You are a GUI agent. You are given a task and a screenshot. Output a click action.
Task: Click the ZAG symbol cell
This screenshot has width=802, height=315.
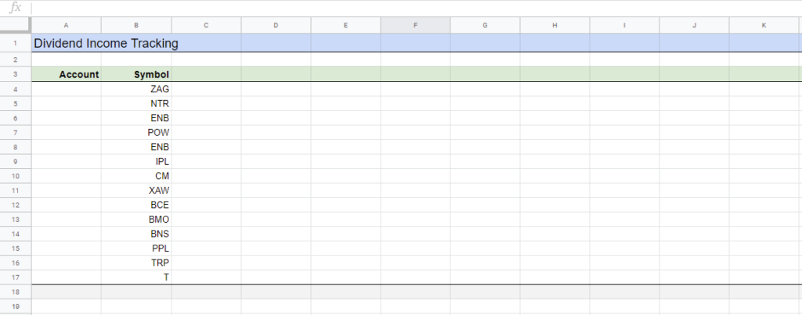pos(136,89)
